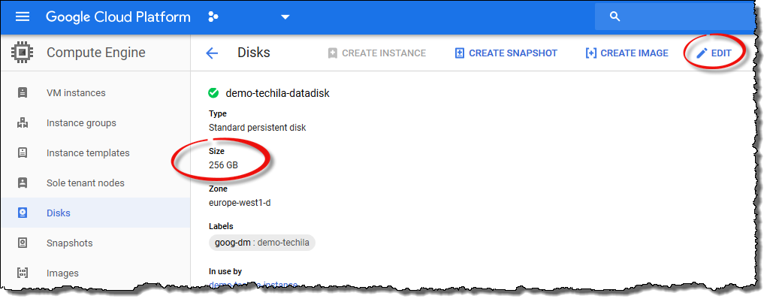
Task: Go back using the left arrow
Action: pos(212,53)
